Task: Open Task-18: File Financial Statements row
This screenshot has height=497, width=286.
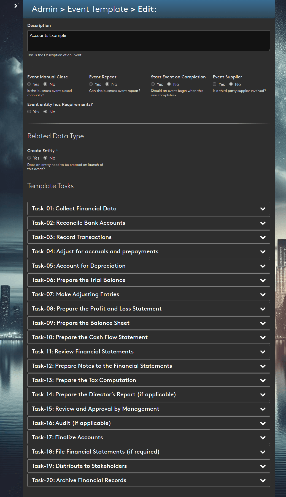Action: (149, 452)
